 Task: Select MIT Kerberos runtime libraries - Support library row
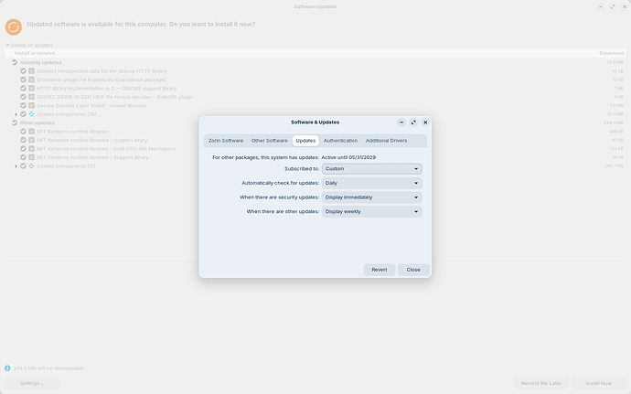(315, 157)
